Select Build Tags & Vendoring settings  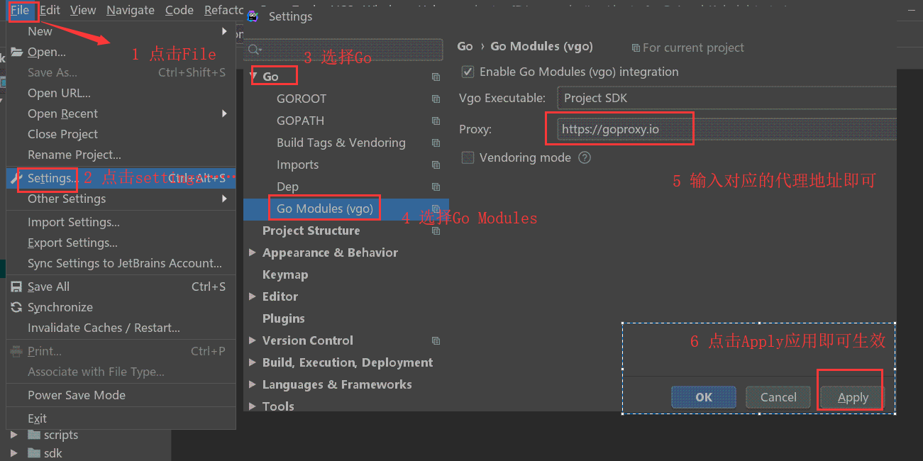[341, 143]
